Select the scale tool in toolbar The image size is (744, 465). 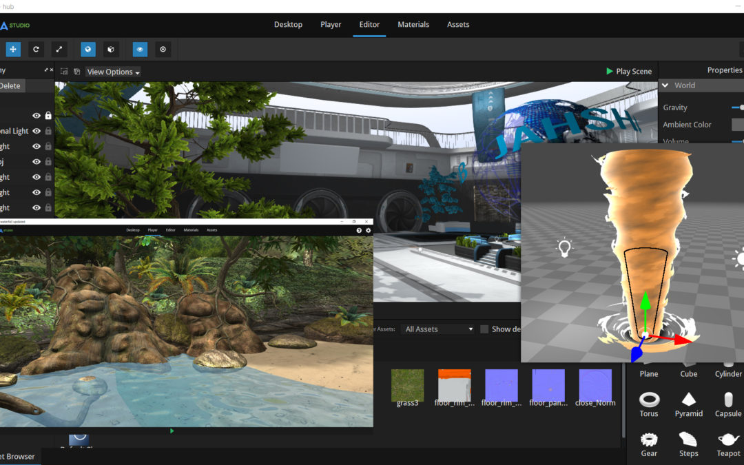tap(59, 50)
